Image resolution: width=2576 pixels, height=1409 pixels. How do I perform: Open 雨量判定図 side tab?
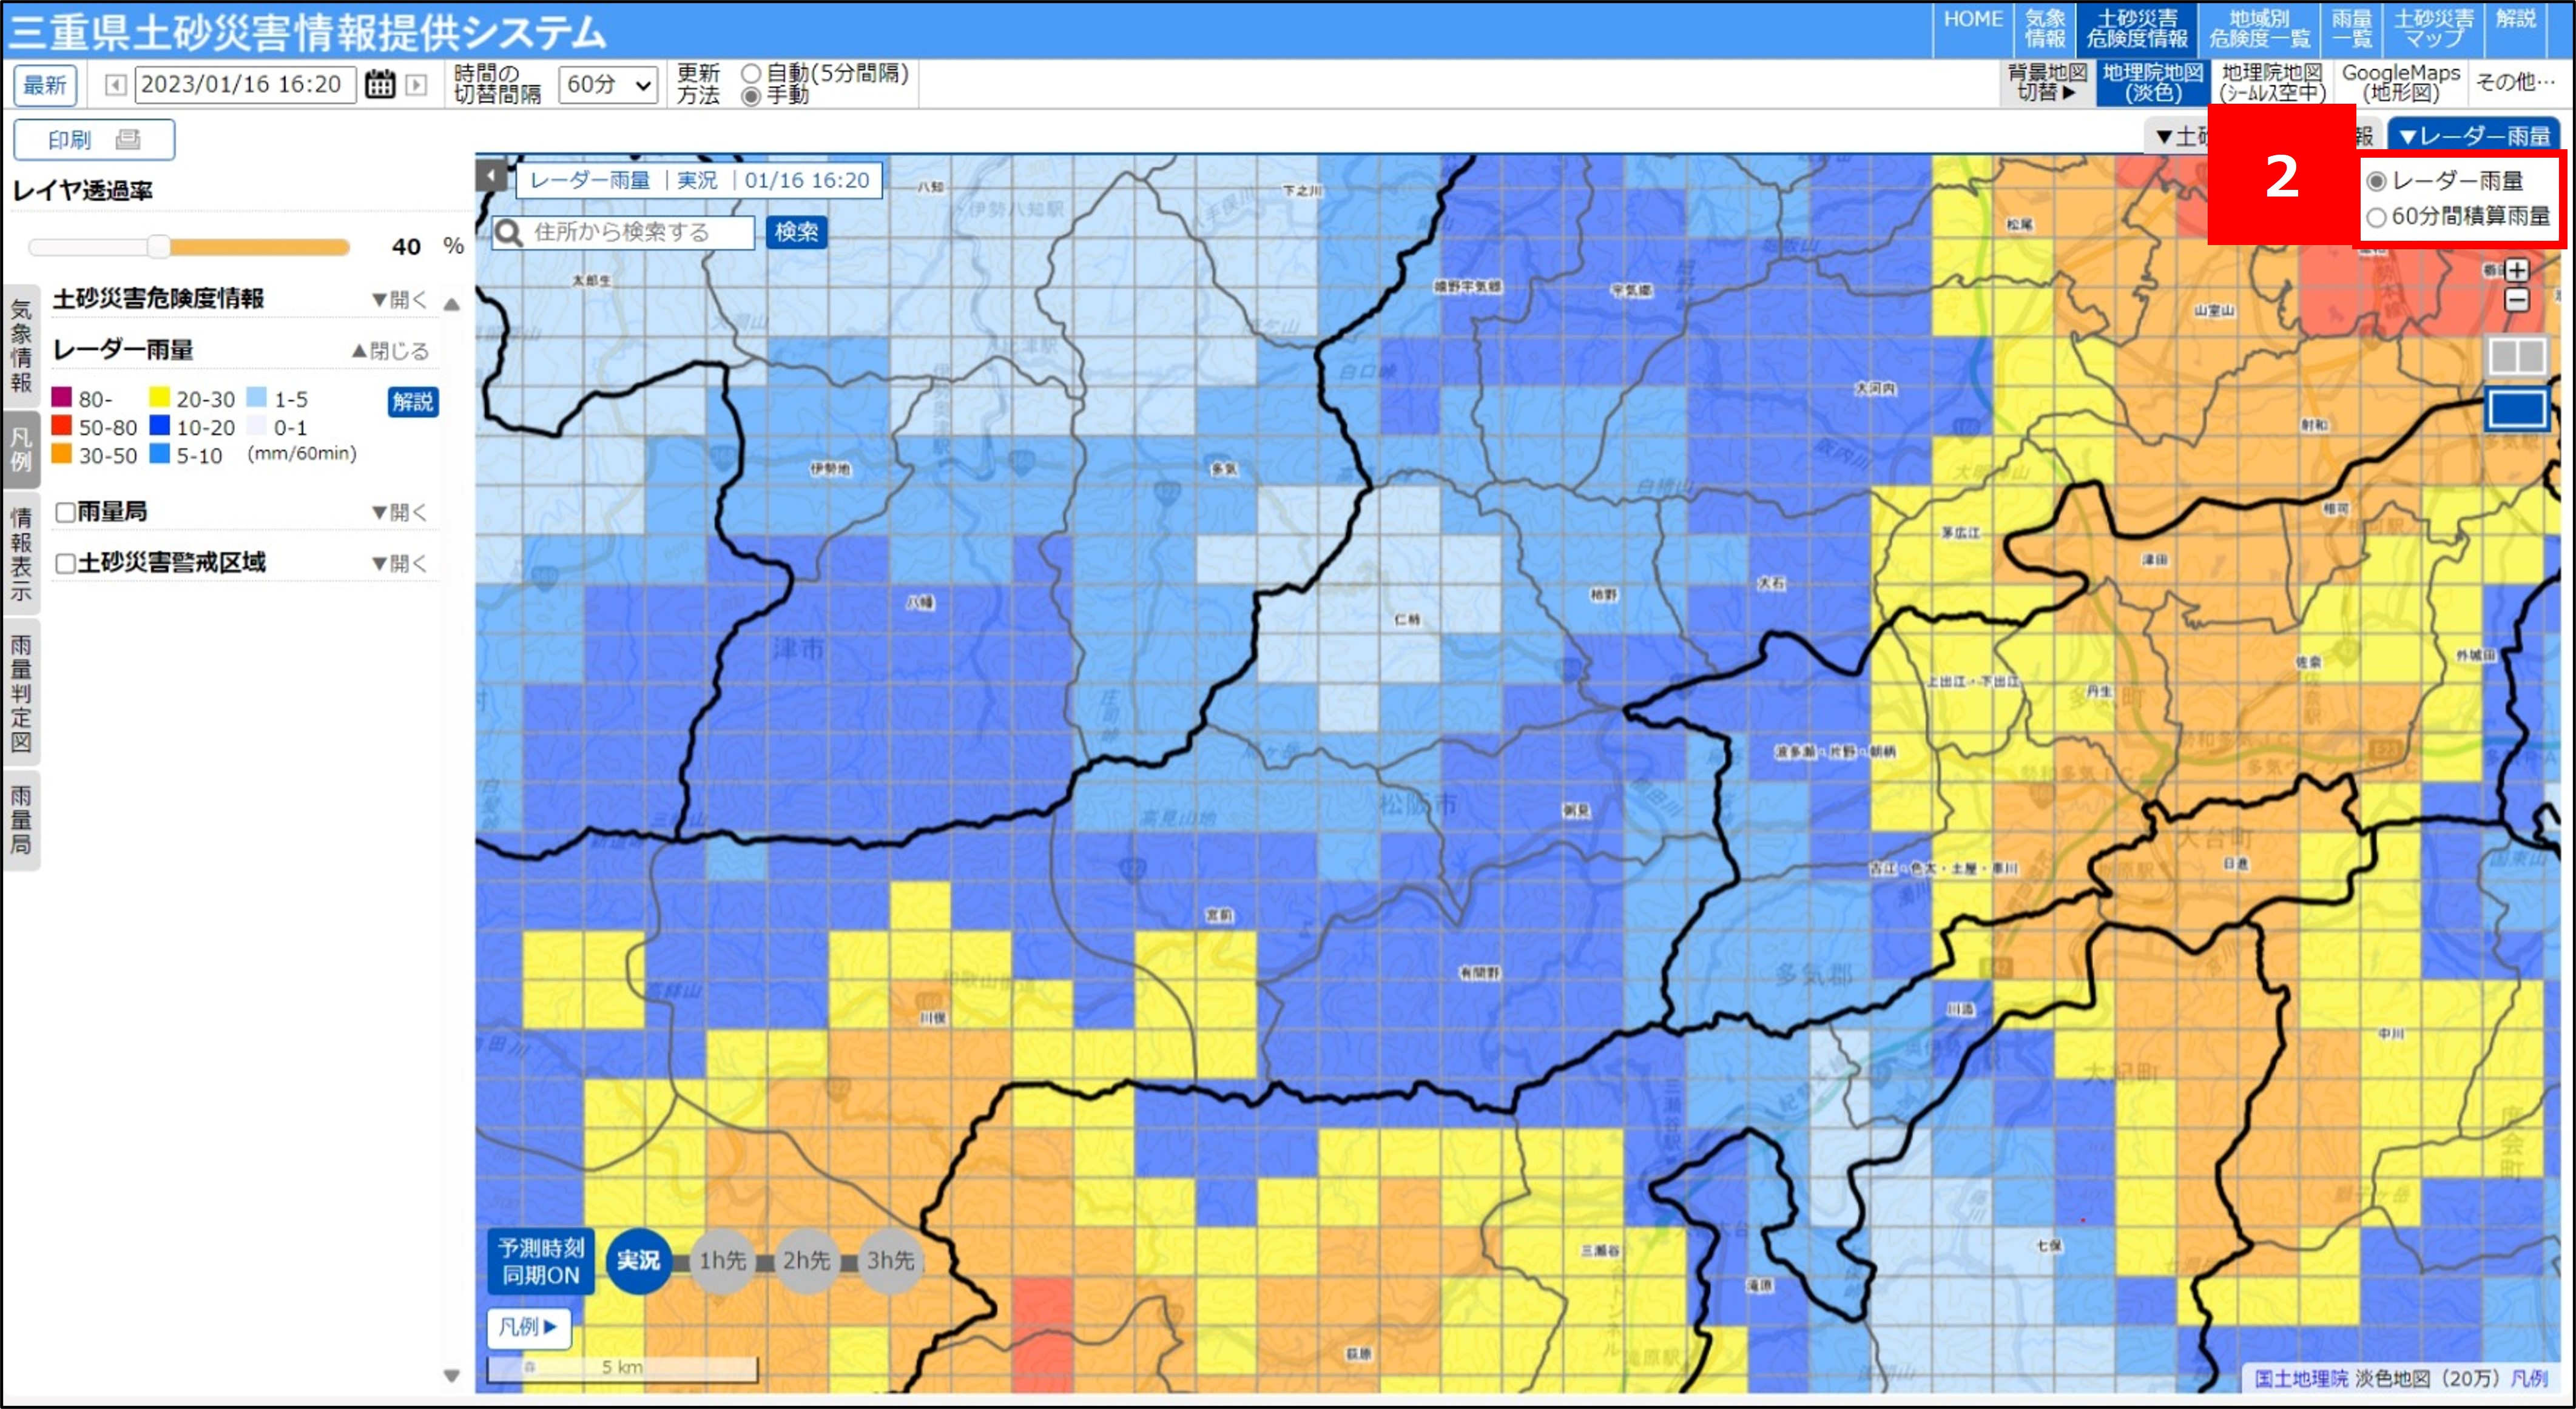(21, 693)
